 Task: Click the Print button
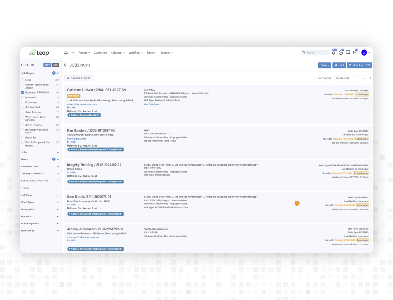pyautogui.click(x=339, y=65)
